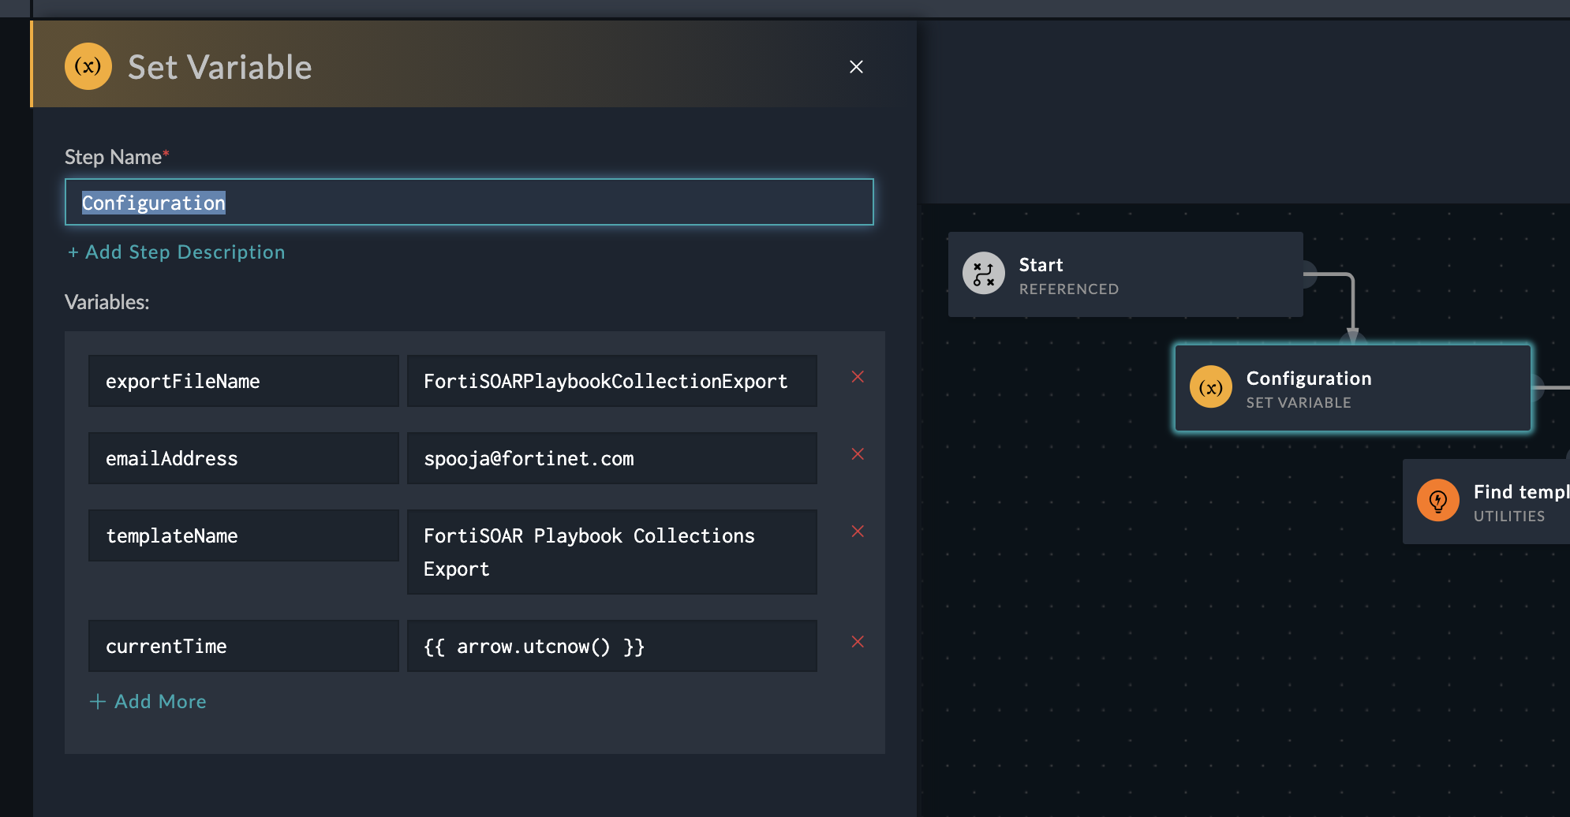Screen dimensions: 1570x817
Task: Delete the currentTime variable row
Action: click(x=858, y=642)
